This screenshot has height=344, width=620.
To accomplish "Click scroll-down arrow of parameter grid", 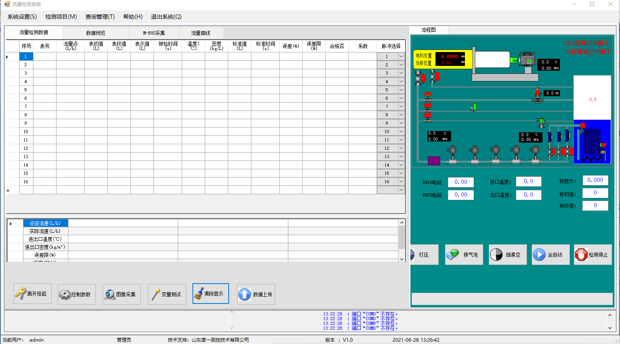I will point(402,259).
